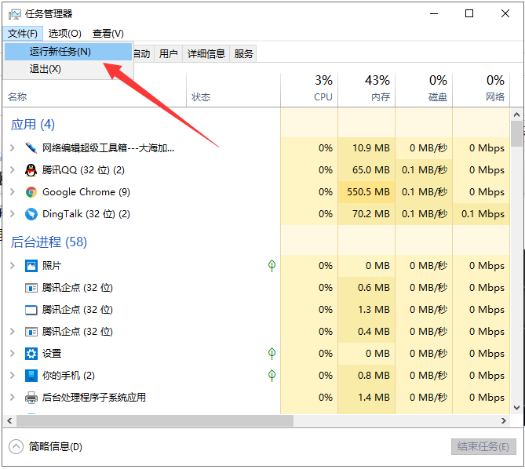The image size is (525, 469).
Task: Click the printer icon for 后台处理程序子系统应用
Action: click(31, 398)
